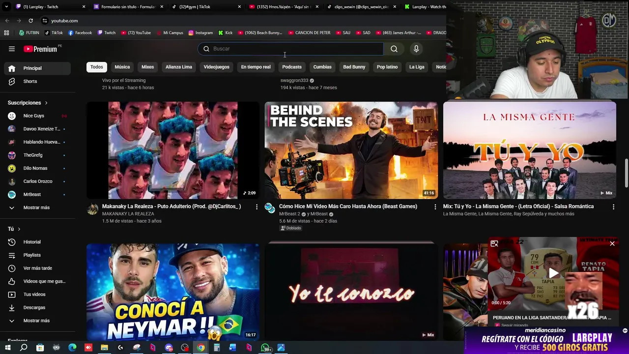The width and height of the screenshot is (629, 354).
Task: Open Shorts in the sidebar
Action: coord(37,81)
